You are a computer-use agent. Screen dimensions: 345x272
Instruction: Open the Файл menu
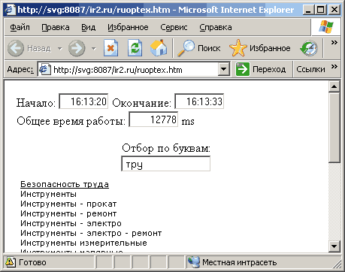coord(20,27)
